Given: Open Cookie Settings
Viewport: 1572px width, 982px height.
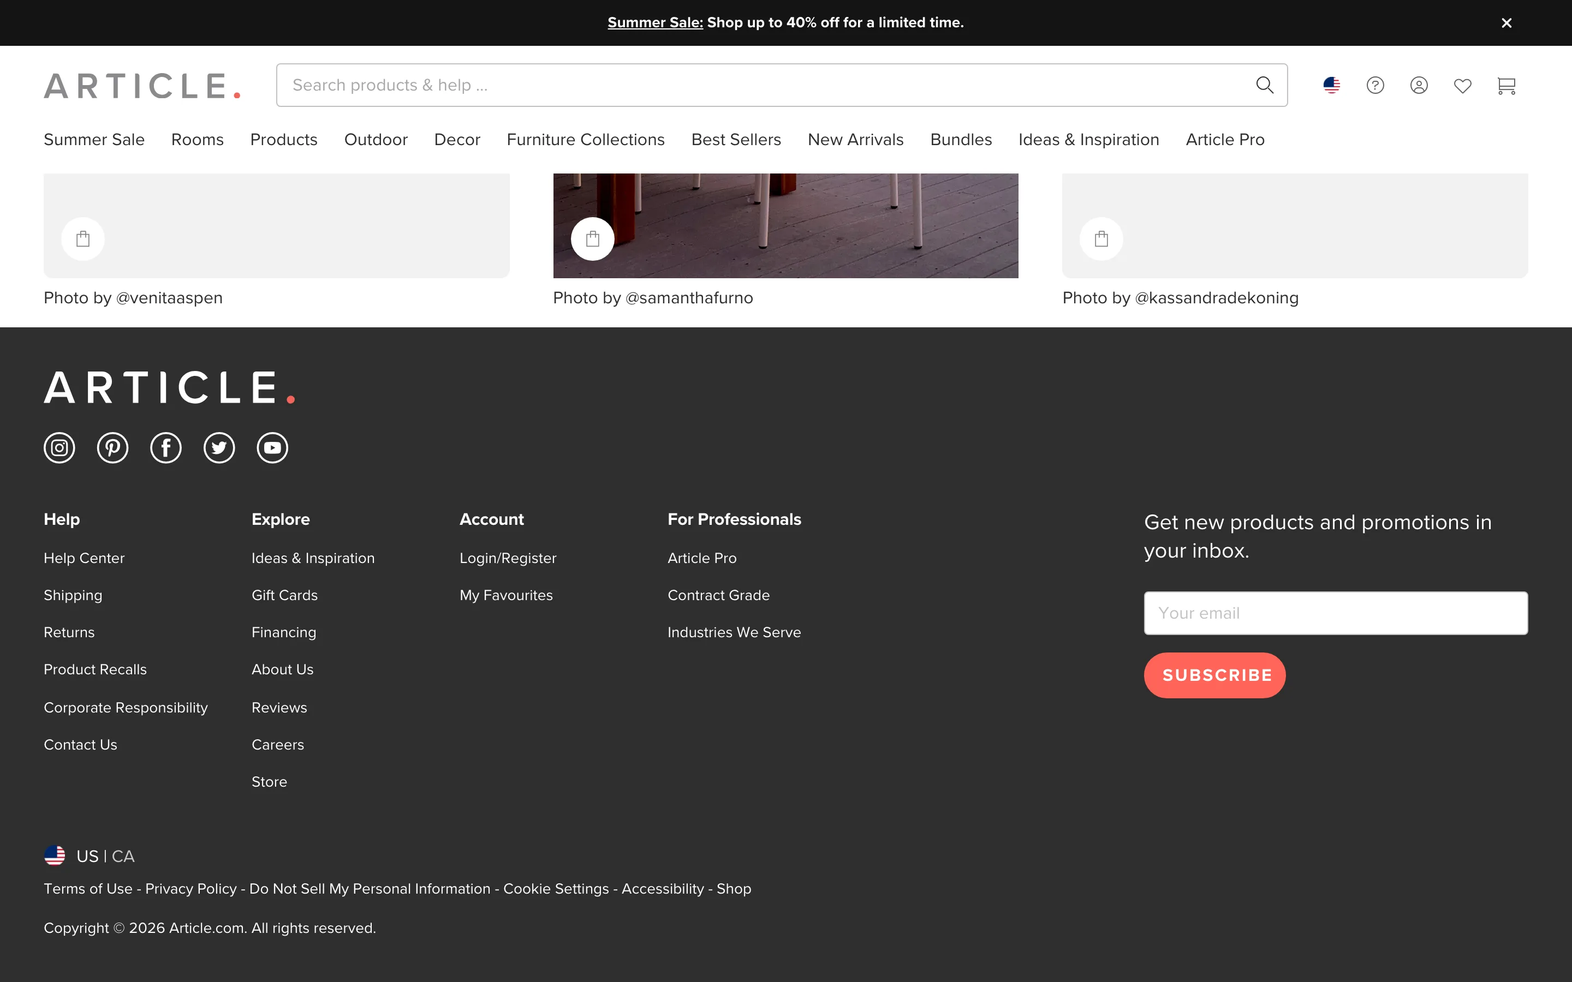Looking at the screenshot, I should point(556,889).
